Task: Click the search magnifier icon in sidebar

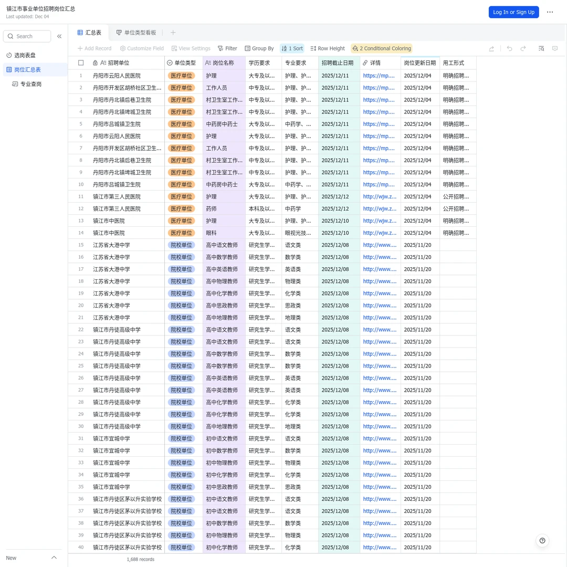Action: [x=10, y=36]
